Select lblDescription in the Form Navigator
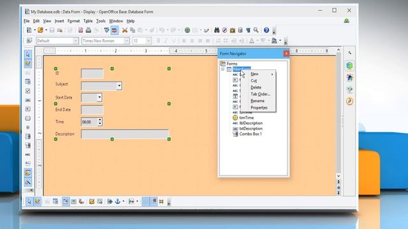 pos(251,123)
